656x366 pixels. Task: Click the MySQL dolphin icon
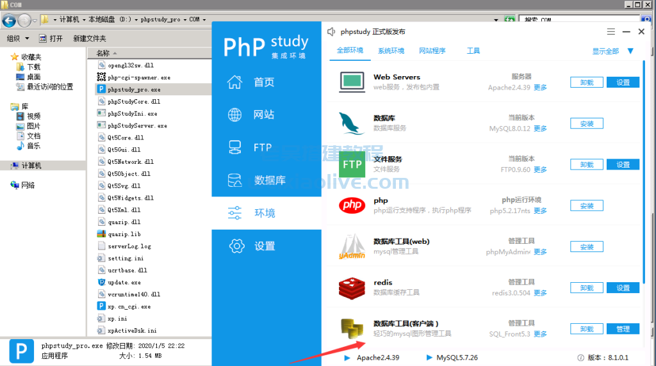(x=352, y=123)
